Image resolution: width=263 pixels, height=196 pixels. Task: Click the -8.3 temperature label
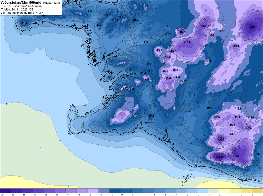coord(90,11)
